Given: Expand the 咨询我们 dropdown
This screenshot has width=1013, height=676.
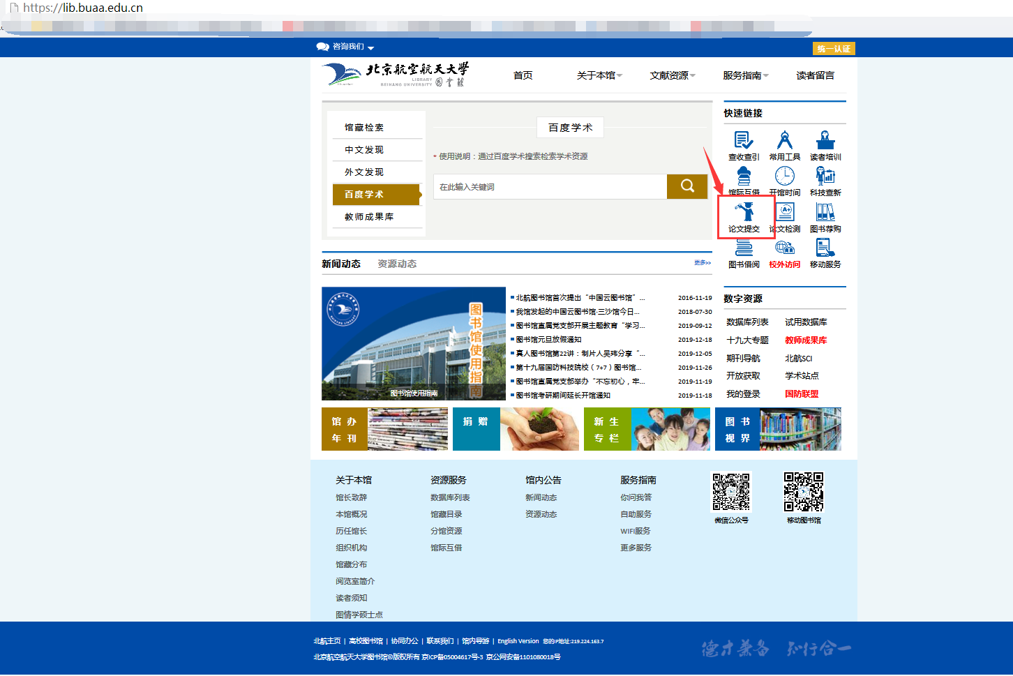Looking at the screenshot, I should point(346,47).
